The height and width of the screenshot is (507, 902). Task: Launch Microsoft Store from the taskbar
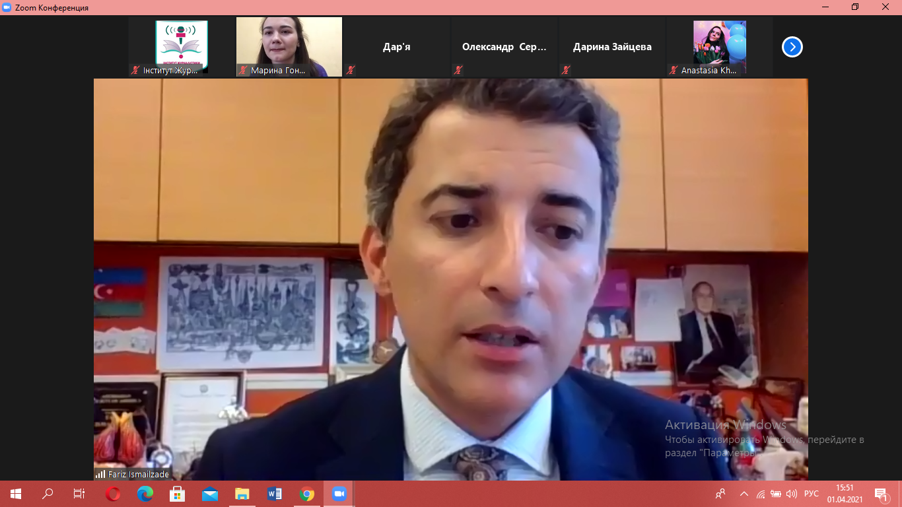pos(178,494)
